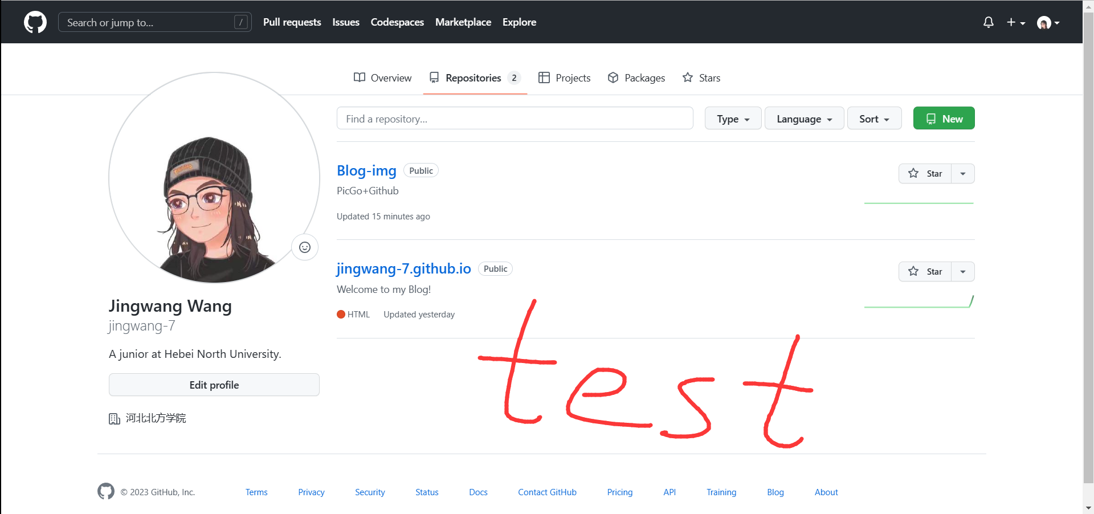This screenshot has width=1094, height=514.
Task: Focus the Search or jump to field
Action: click(155, 22)
